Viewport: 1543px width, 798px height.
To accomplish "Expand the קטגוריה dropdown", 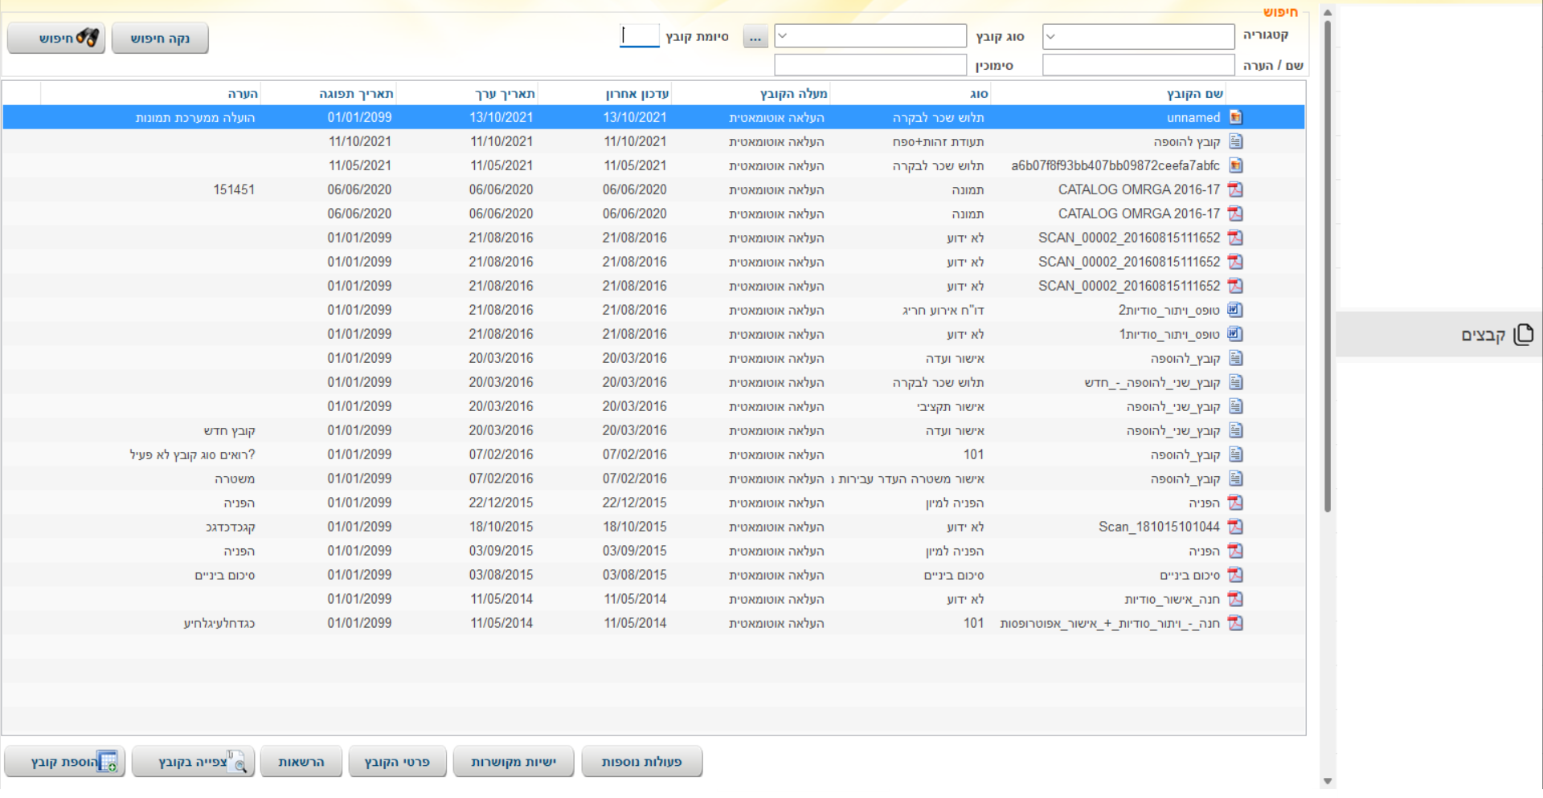I will [1137, 36].
